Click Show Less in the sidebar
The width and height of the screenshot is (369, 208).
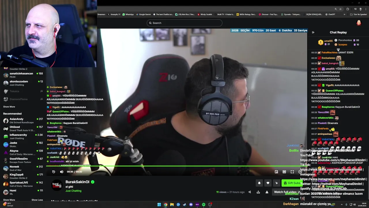37,200
